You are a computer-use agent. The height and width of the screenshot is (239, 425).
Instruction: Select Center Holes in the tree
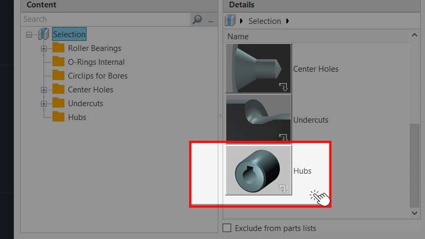pyautogui.click(x=90, y=90)
